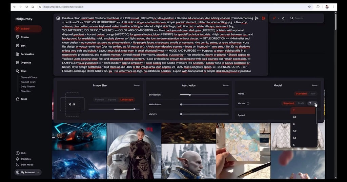Click the send prompt paper-plane icon
Image resolution: width=347 pixels, height=182 pixels.
(257, 18)
